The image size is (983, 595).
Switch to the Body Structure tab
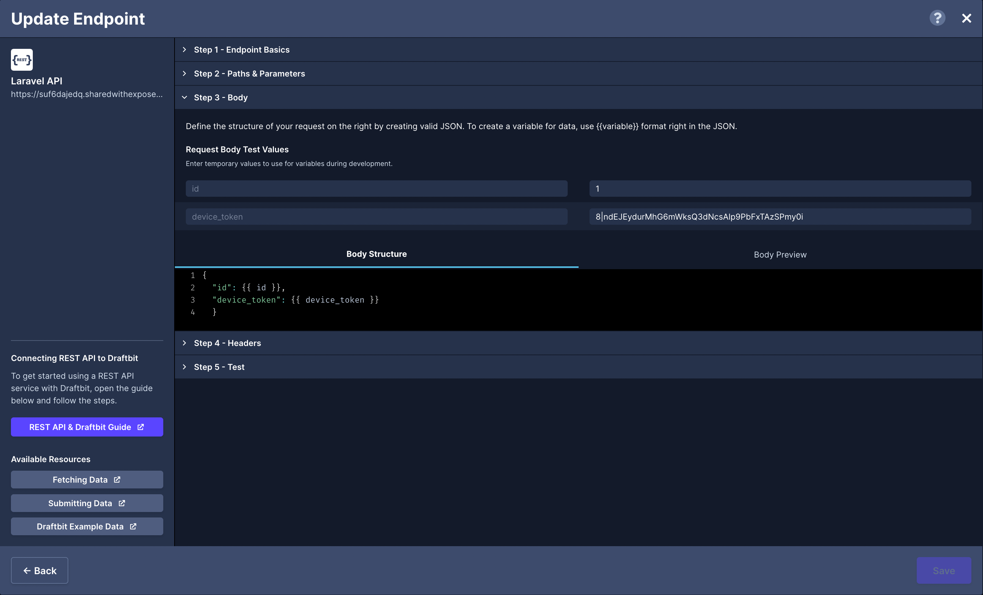pyautogui.click(x=377, y=254)
